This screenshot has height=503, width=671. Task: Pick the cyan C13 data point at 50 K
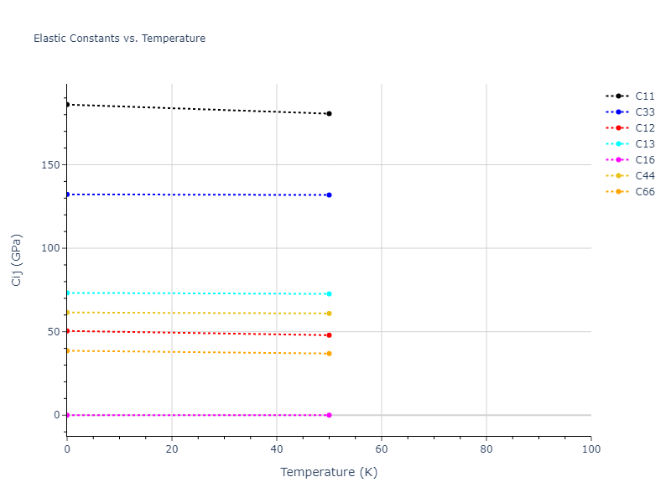point(329,293)
